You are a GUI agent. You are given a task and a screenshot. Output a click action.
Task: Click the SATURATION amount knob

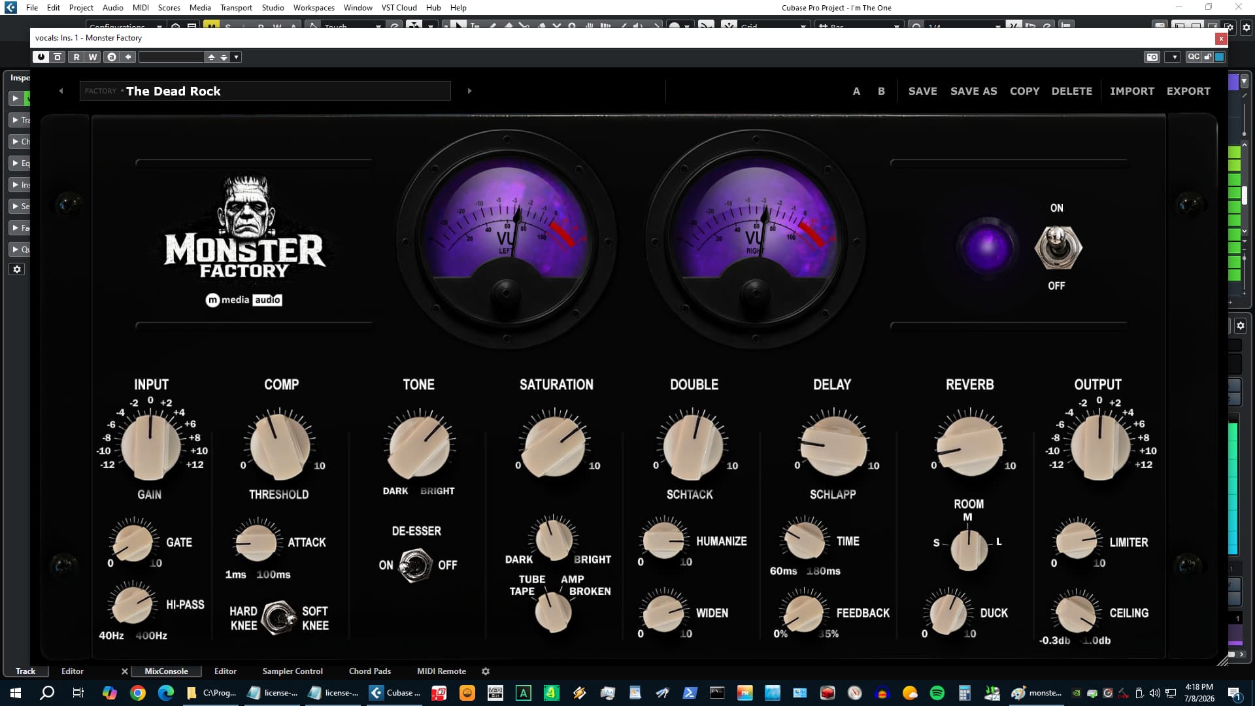click(x=555, y=446)
